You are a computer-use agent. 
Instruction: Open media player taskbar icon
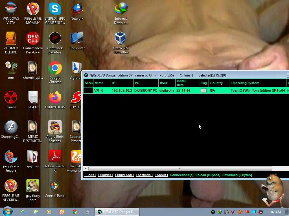49,212
